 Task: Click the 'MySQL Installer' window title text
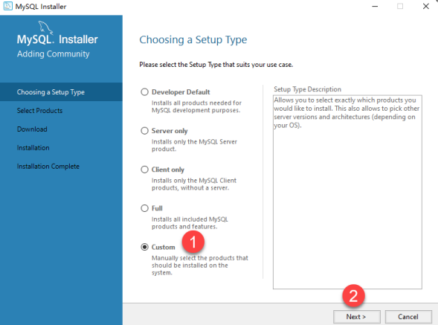(x=41, y=7)
